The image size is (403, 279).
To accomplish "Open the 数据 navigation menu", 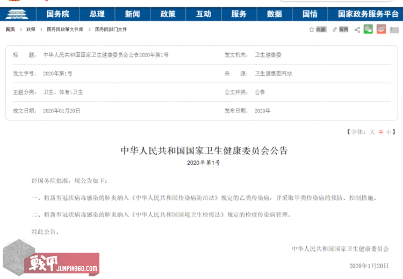I will click(x=274, y=14).
